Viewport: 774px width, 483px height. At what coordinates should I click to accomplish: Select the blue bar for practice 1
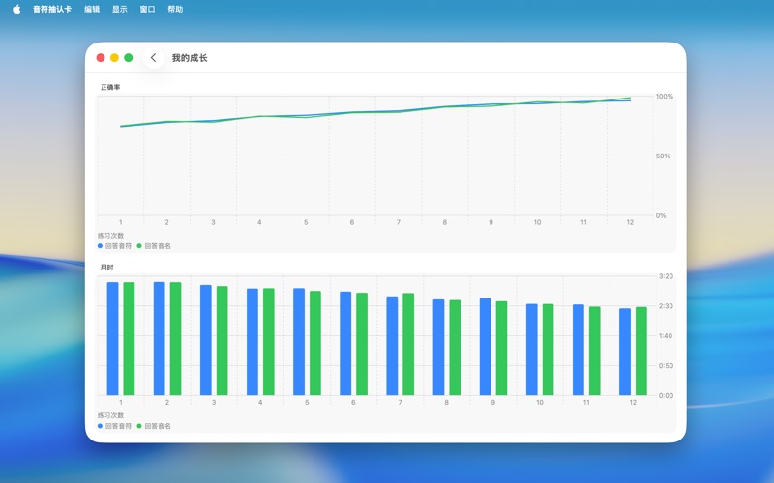[x=113, y=338]
